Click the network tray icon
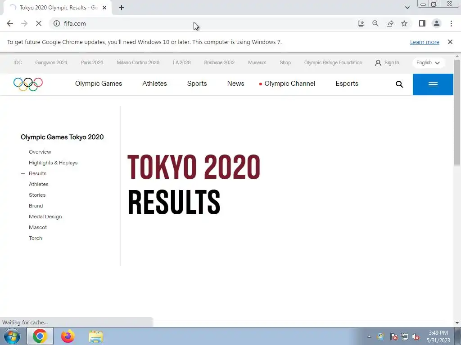Screen dimensions: 461x345 [x=405, y=336]
